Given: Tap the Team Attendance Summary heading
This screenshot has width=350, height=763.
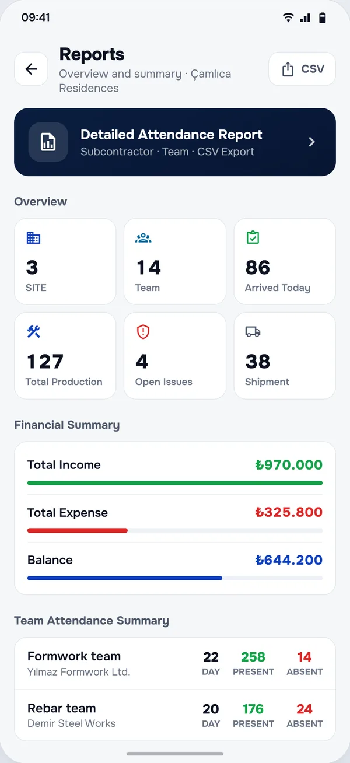Looking at the screenshot, I should click(x=92, y=621).
